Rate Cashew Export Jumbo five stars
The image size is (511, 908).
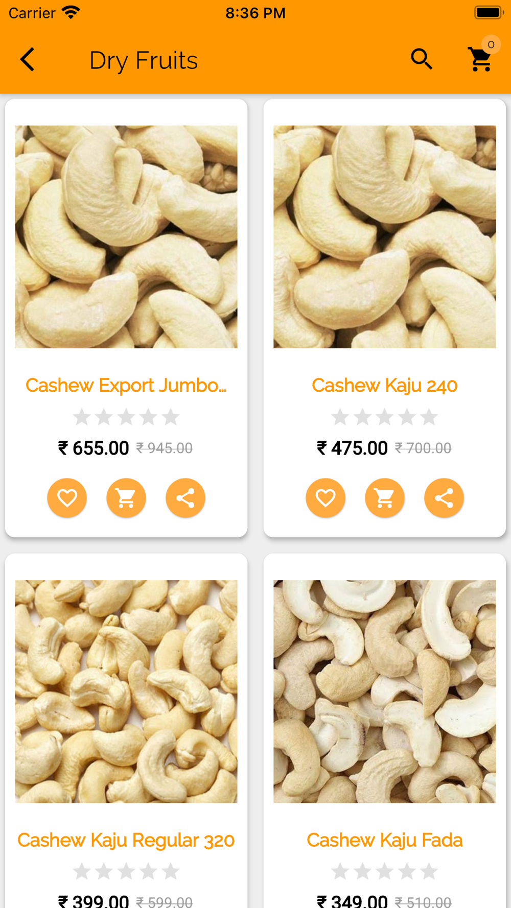tap(171, 417)
